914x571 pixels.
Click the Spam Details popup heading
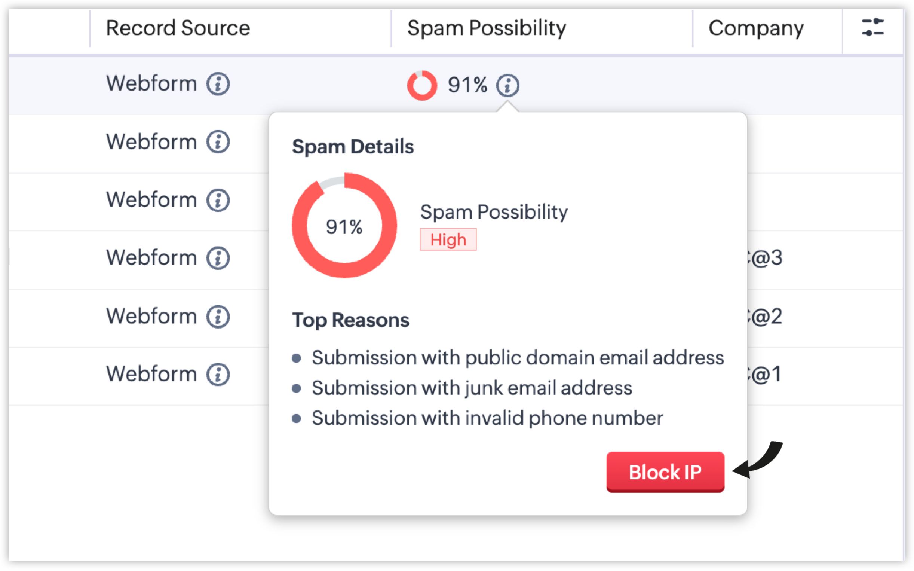click(x=353, y=147)
